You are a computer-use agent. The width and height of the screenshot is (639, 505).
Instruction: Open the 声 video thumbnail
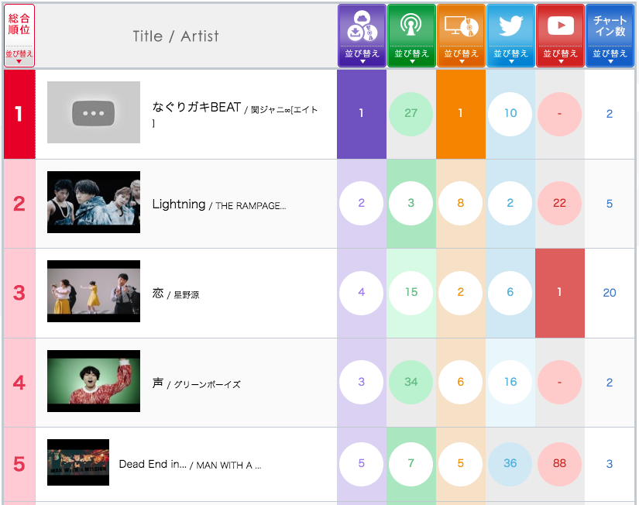pos(94,381)
